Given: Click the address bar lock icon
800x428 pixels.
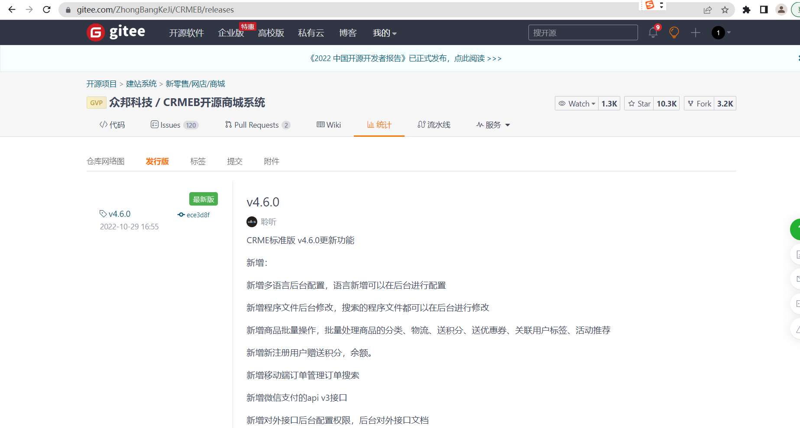Looking at the screenshot, I should tap(68, 10).
